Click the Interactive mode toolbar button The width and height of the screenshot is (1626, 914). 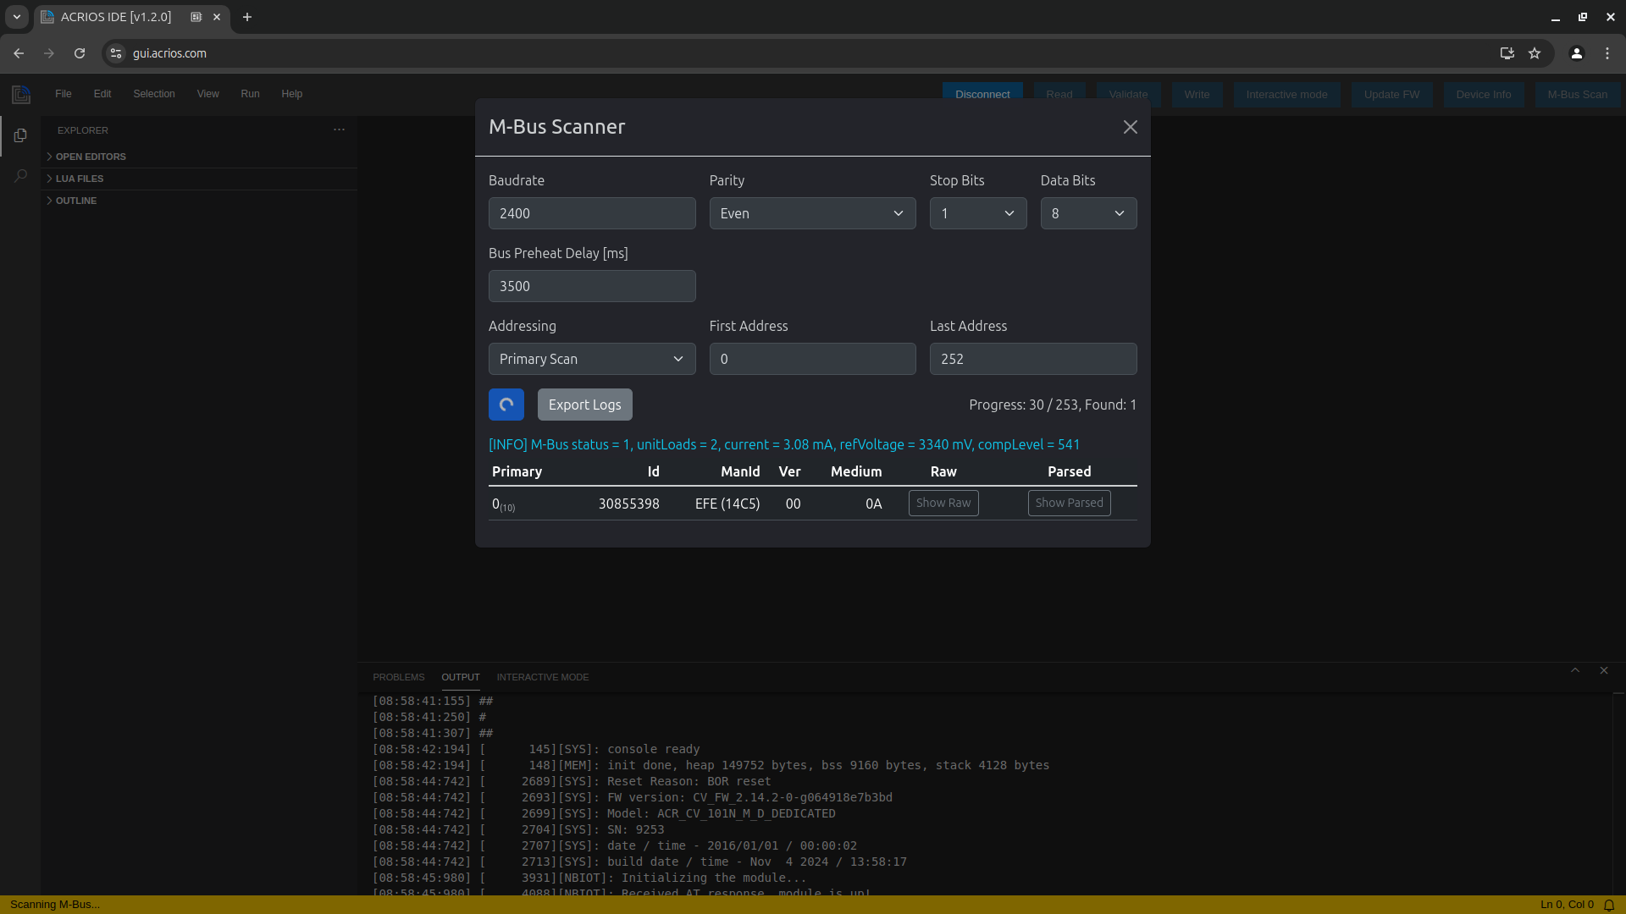[1286, 94]
